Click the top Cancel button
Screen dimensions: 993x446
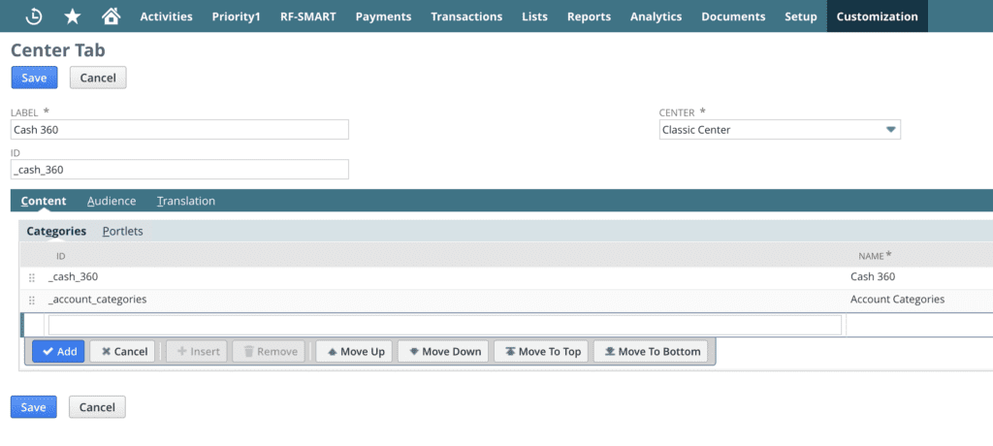(98, 78)
